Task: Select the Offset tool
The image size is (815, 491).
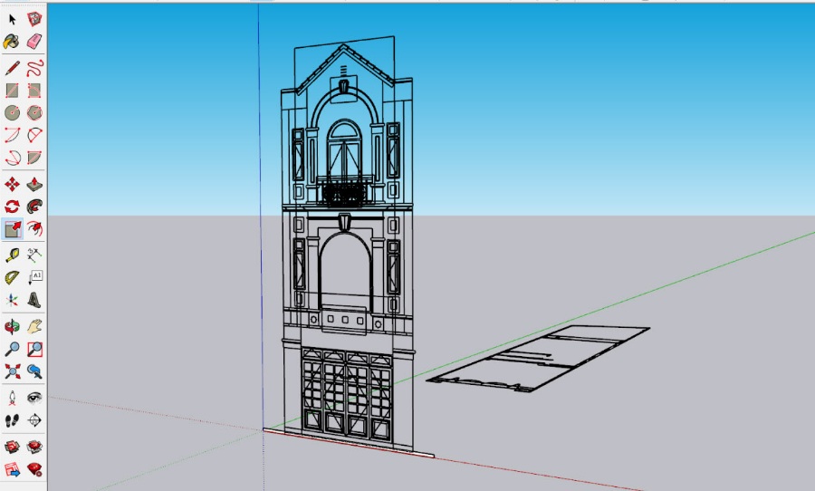Action: click(34, 229)
